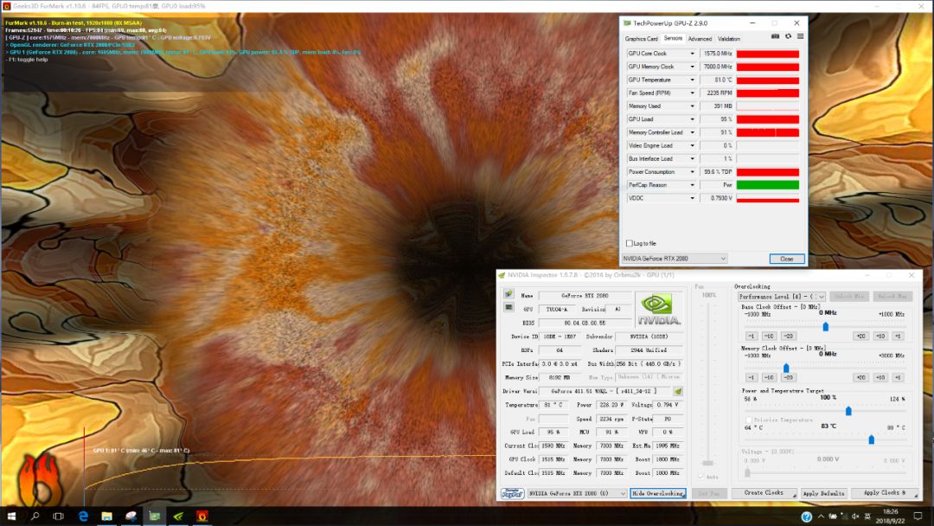This screenshot has width=934, height=526.
Task: Click the Hide Overclocking button
Action: click(657, 493)
